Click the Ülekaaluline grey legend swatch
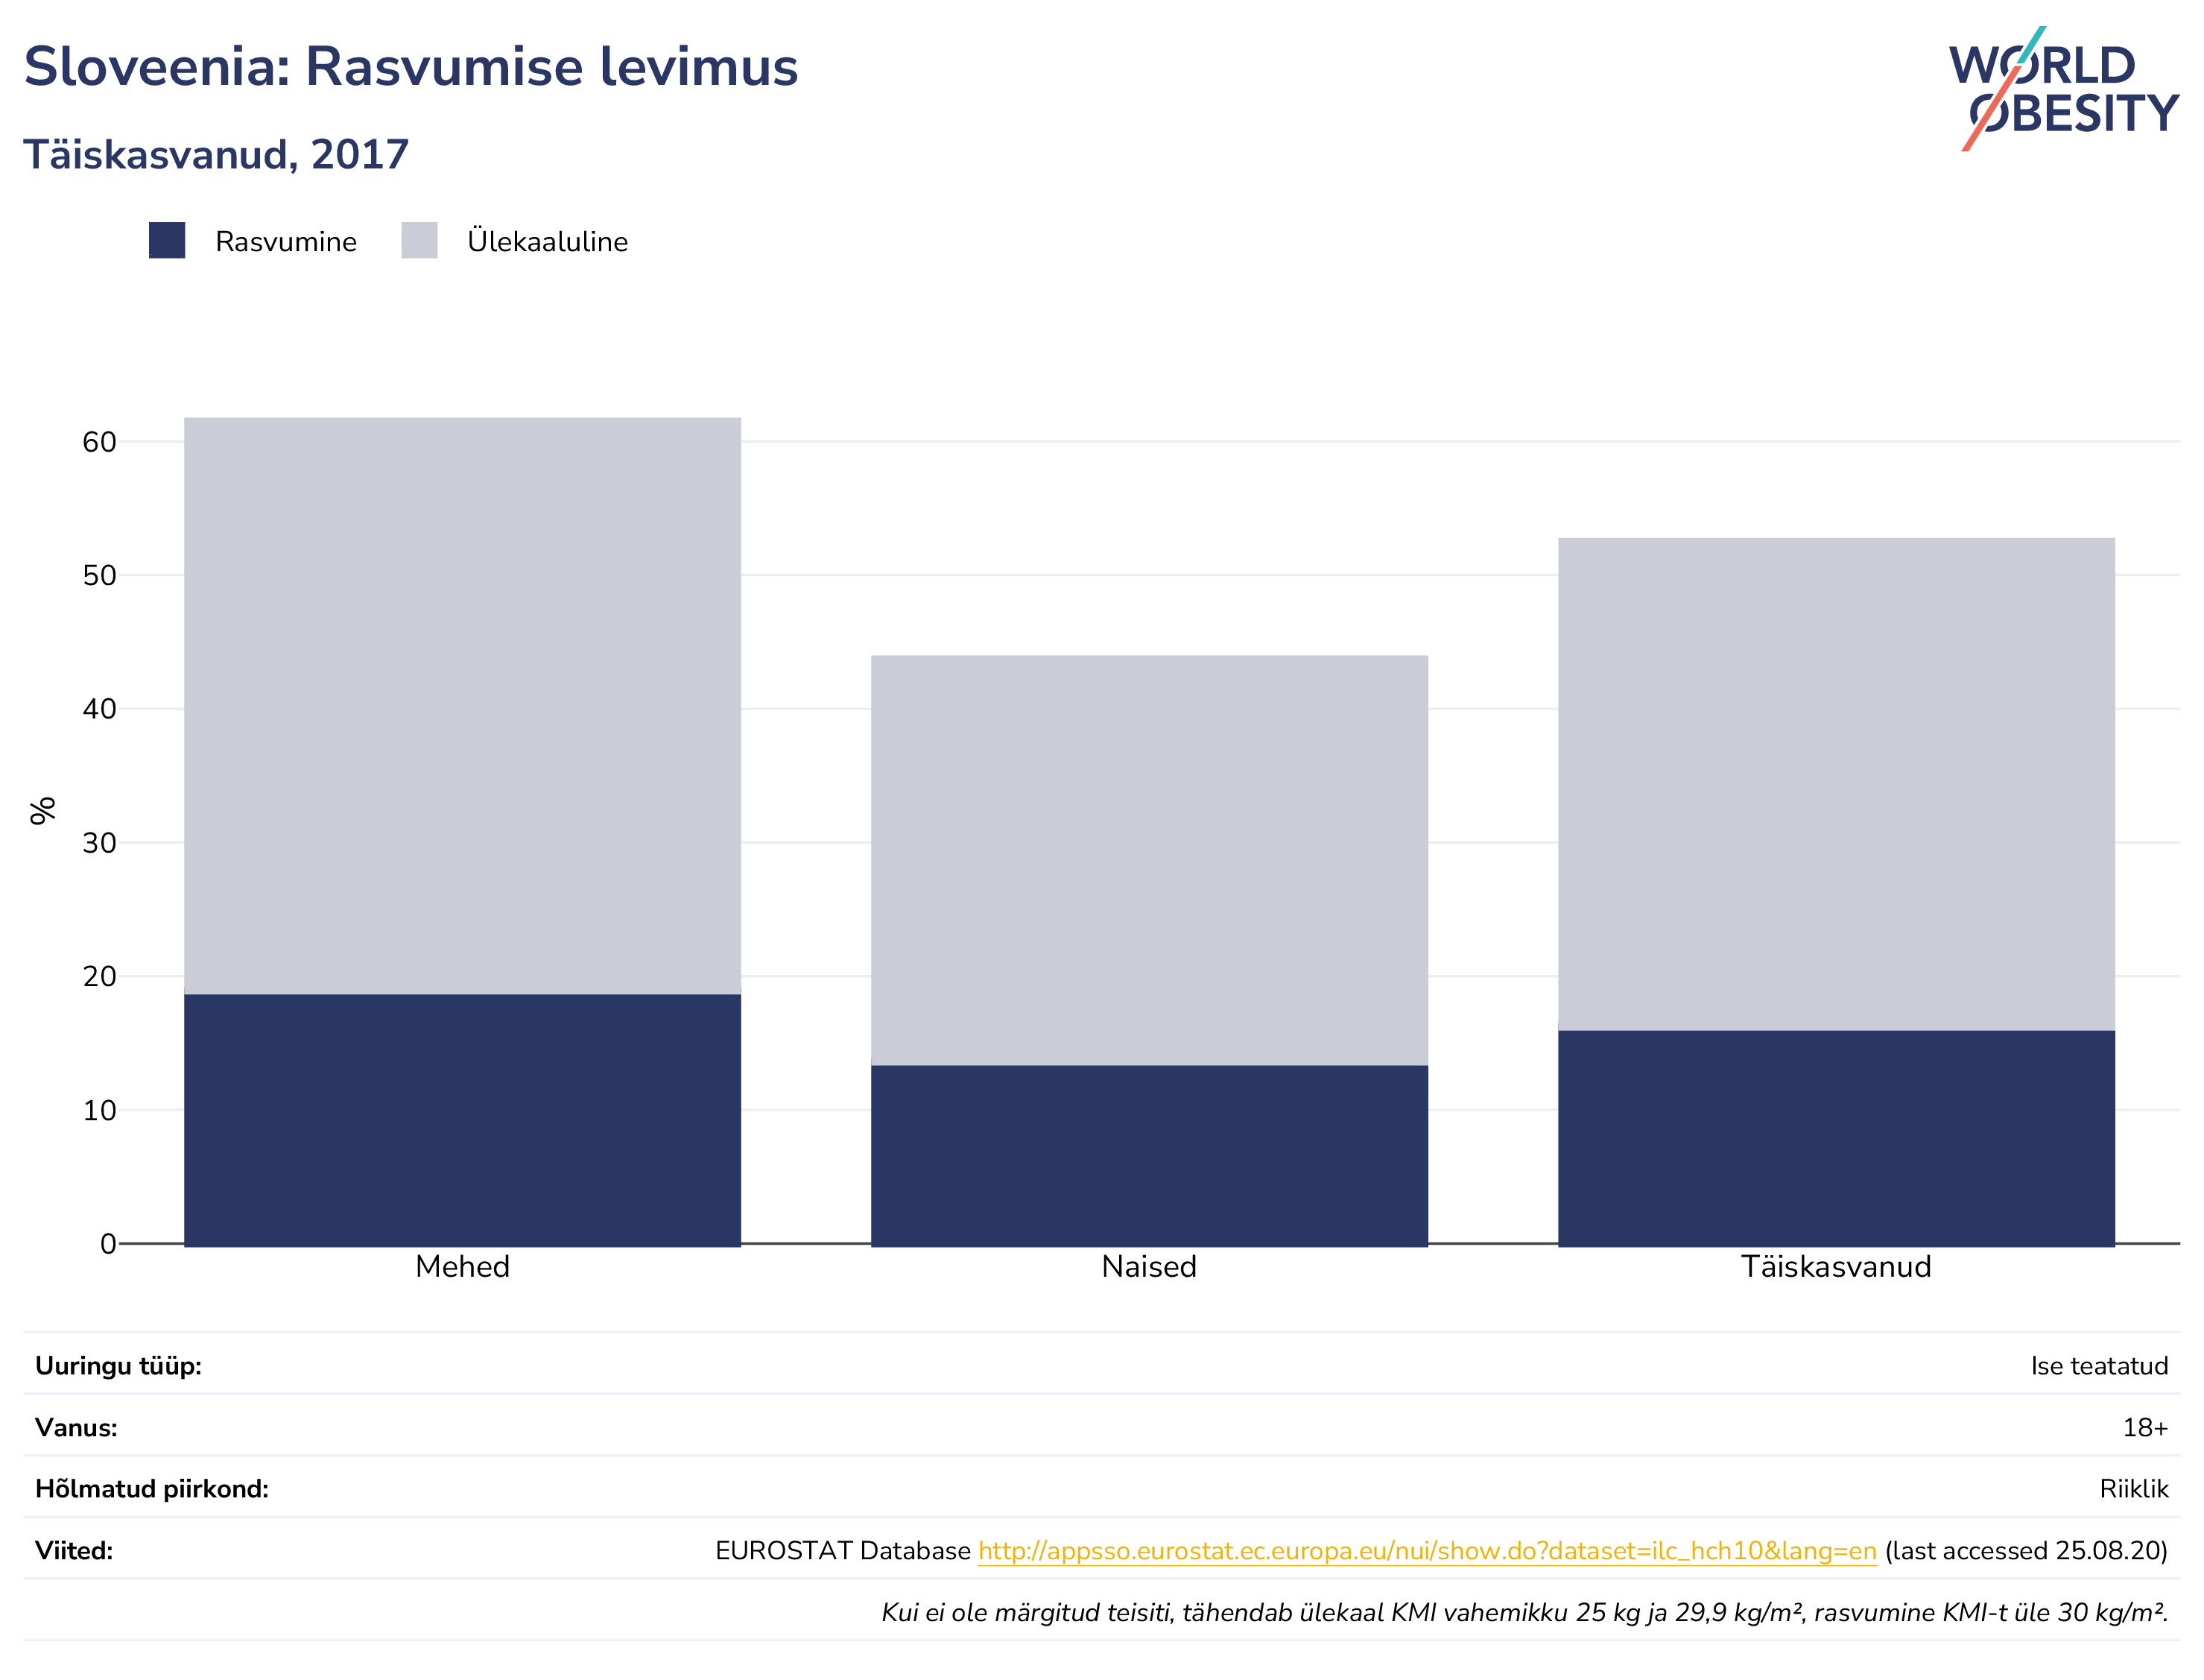Image resolution: width=2204 pixels, height=1680 pixels. click(x=419, y=240)
